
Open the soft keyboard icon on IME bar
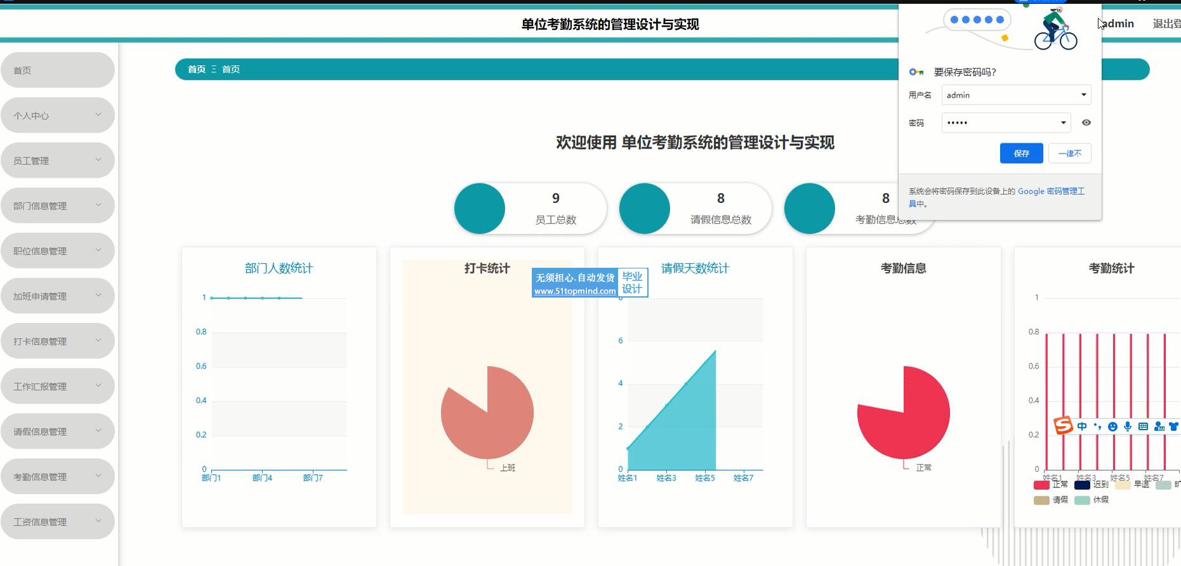click(x=1143, y=427)
